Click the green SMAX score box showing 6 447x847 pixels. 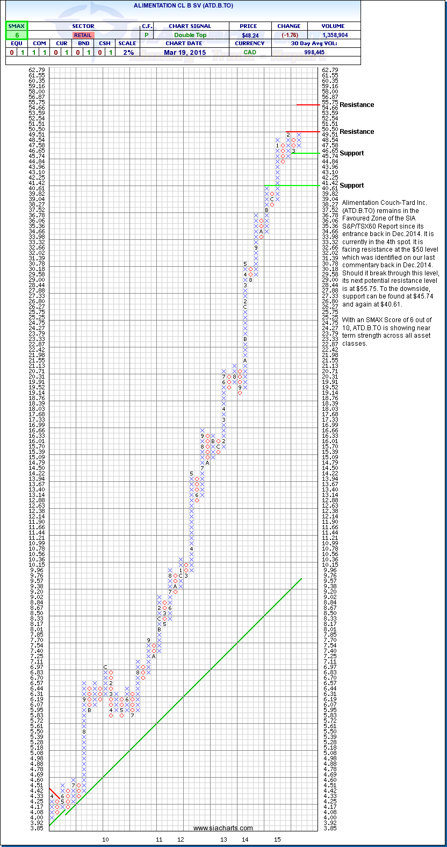tap(16, 34)
